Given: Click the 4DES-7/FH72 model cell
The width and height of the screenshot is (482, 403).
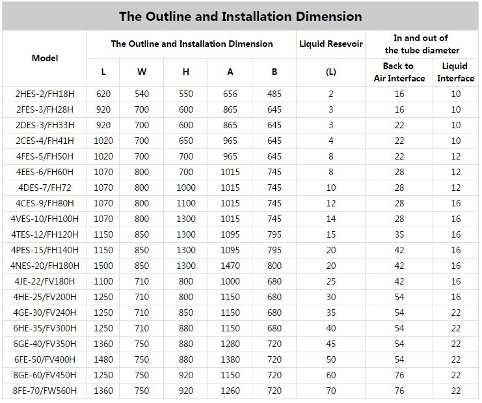Looking at the screenshot, I should 44,188.
